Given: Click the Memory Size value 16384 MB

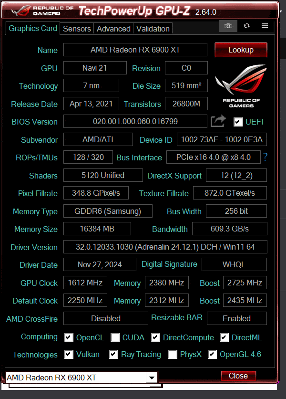Looking at the screenshot, I should 97,229.
